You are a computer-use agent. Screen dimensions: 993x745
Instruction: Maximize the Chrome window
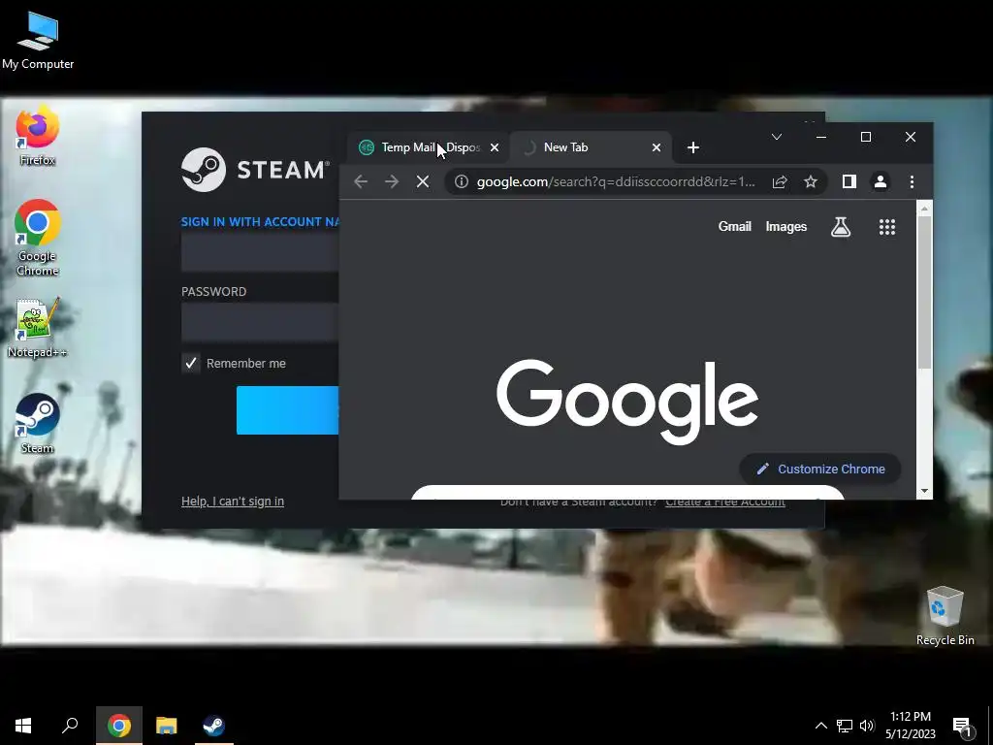[x=866, y=137]
